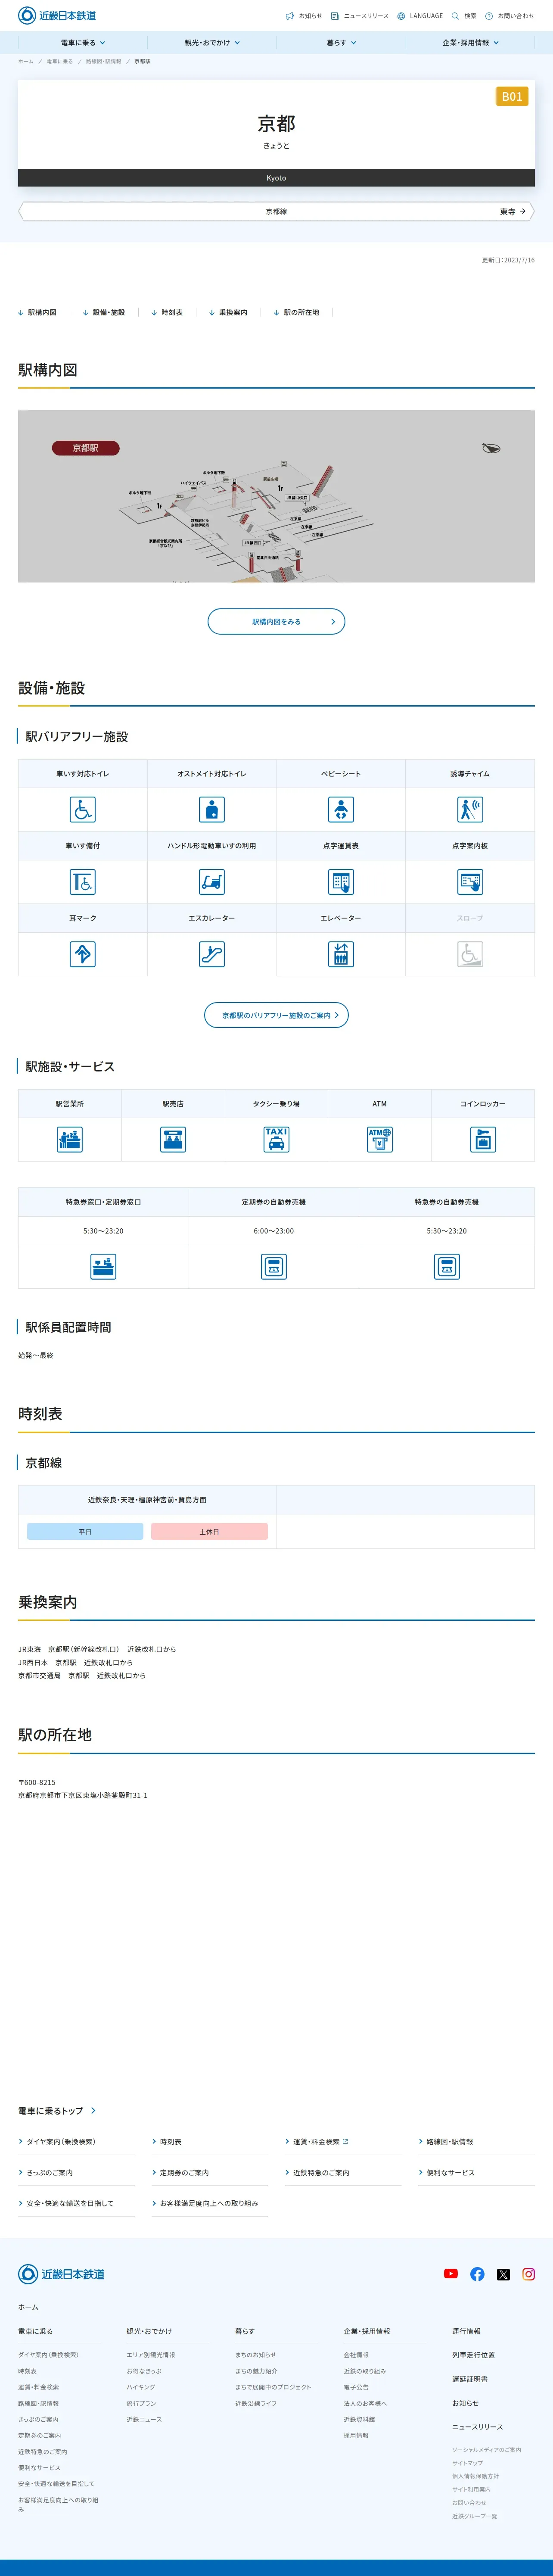The image size is (553, 2576).
Task: Open footer 会社情報 link
Action: click(356, 2355)
